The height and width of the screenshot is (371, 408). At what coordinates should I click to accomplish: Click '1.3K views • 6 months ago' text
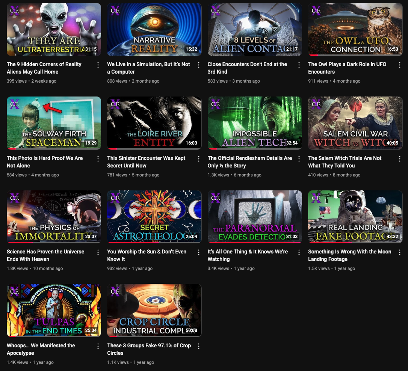click(x=234, y=175)
